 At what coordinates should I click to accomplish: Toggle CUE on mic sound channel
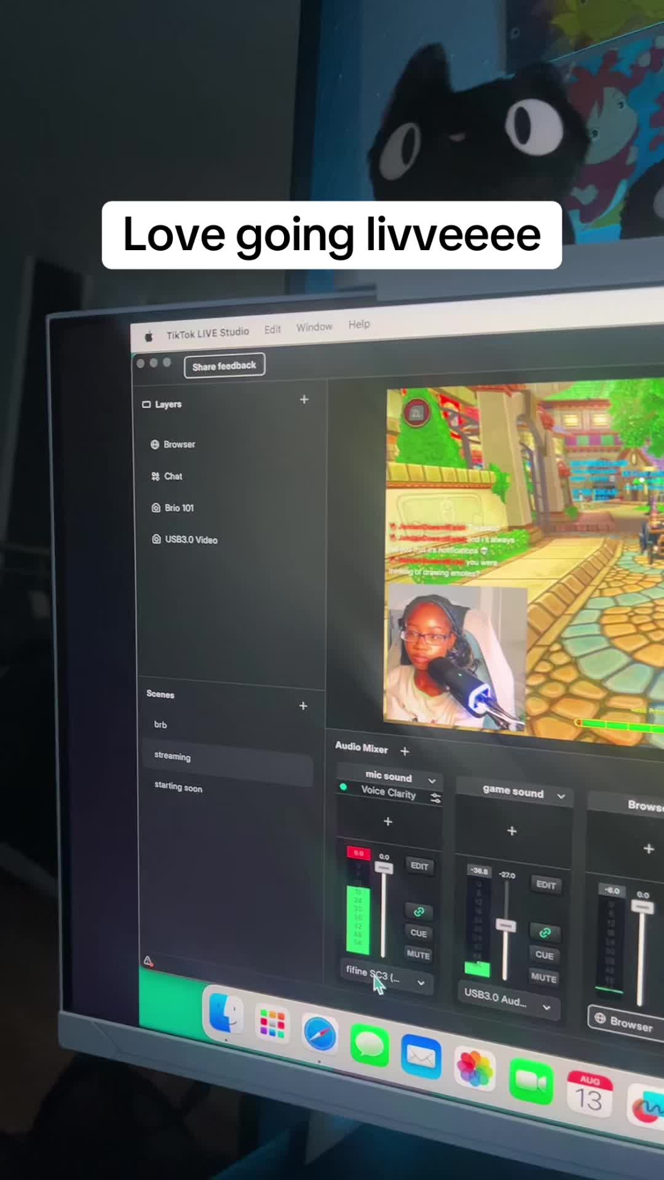click(419, 933)
